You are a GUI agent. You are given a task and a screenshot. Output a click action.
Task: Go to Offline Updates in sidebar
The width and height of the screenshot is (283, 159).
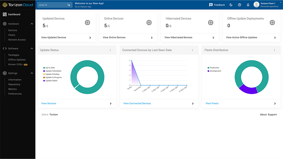click(x=17, y=60)
